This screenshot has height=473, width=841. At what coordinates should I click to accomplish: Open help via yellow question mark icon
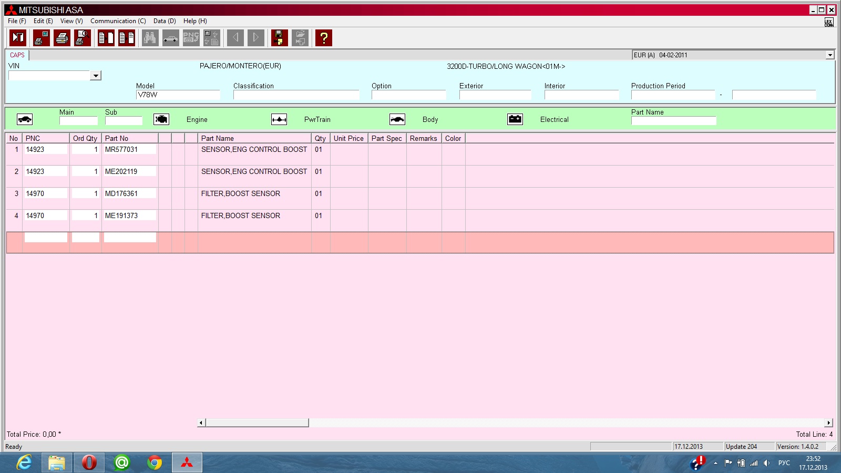pyautogui.click(x=324, y=38)
